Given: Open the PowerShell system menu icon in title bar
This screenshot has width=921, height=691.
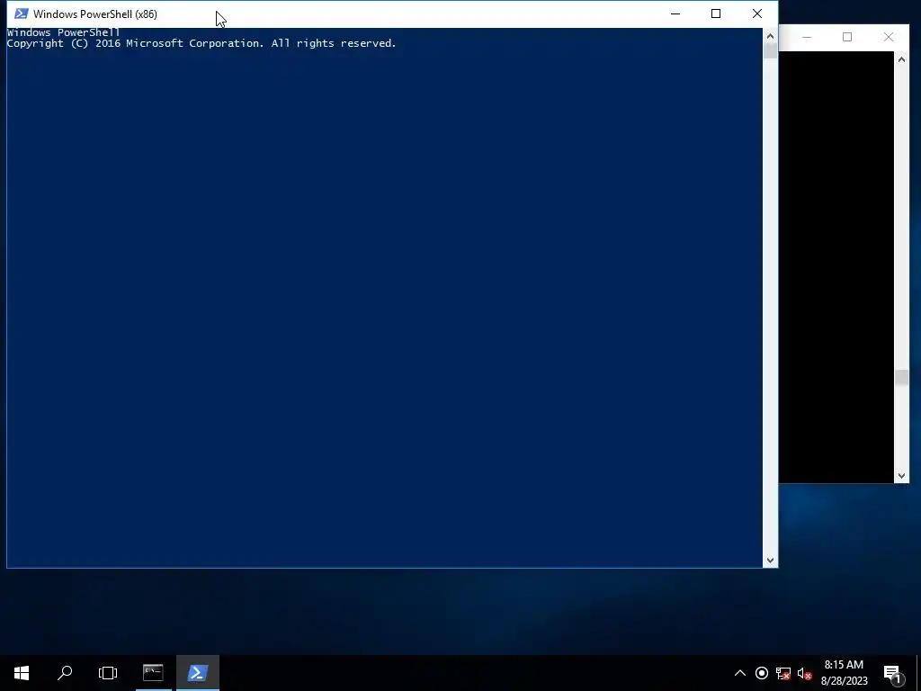Looking at the screenshot, I should [22, 13].
